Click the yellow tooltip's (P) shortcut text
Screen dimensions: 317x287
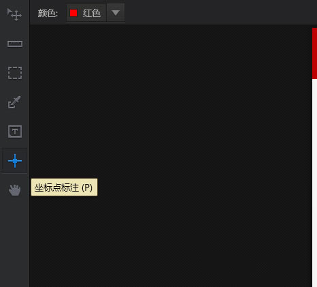pos(87,187)
